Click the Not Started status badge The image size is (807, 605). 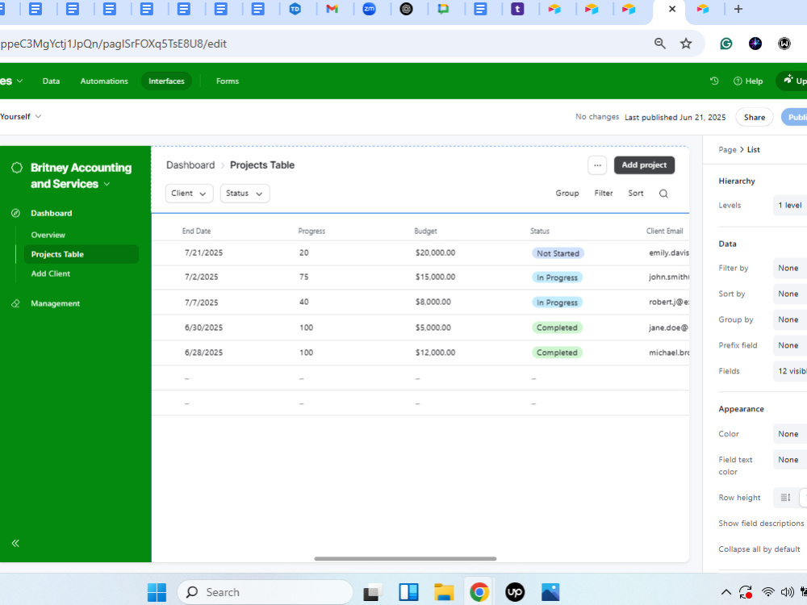click(x=558, y=253)
